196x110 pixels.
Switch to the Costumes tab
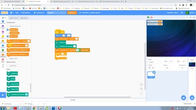tap(14, 18)
